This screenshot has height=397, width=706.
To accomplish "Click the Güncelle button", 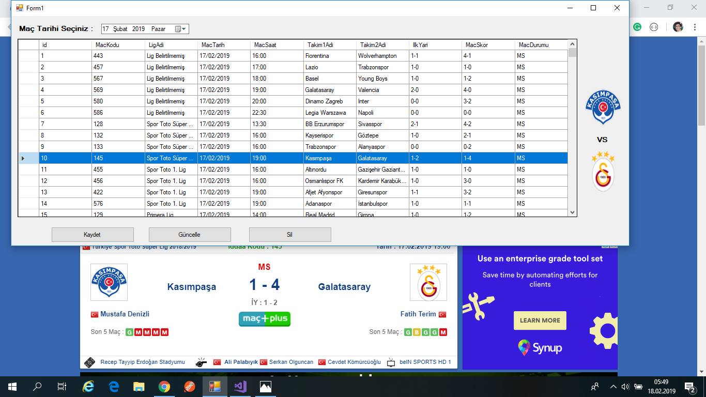I will [190, 235].
